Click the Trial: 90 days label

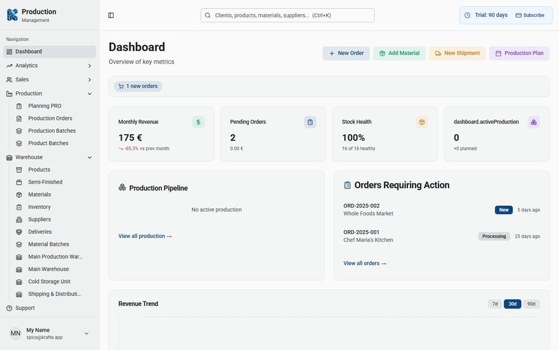point(491,15)
